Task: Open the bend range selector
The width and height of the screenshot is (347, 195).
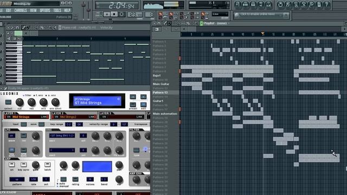Action: tap(104, 179)
